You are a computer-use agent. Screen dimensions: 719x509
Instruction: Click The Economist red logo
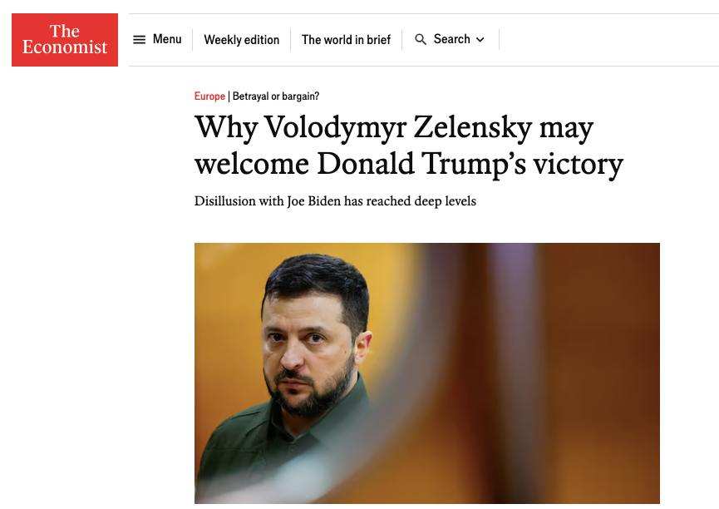[65, 40]
